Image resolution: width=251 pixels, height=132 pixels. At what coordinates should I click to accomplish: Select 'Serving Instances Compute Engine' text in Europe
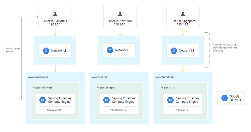(x=123, y=100)
